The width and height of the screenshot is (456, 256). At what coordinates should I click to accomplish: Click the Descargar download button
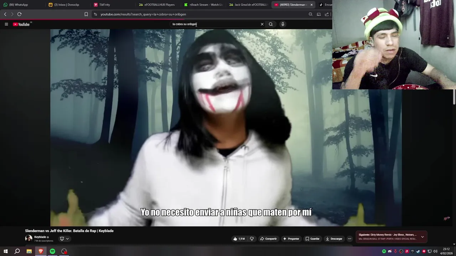tap(334, 239)
